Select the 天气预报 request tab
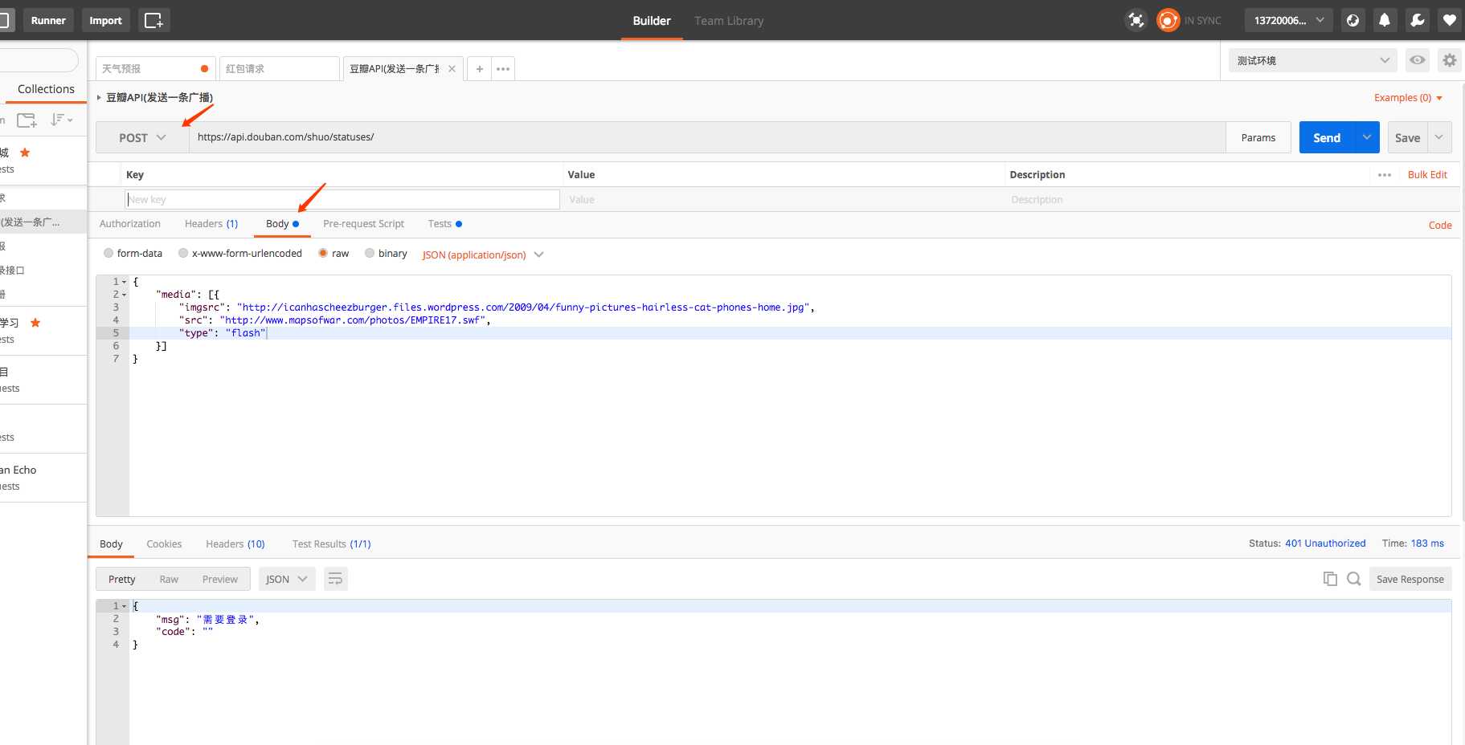The height and width of the screenshot is (745, 1465). pyautogui.click(x=155, y=69)
